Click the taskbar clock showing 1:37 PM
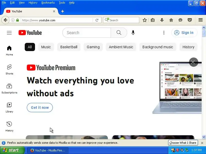206x154 pixels. [x=196, y=150]
